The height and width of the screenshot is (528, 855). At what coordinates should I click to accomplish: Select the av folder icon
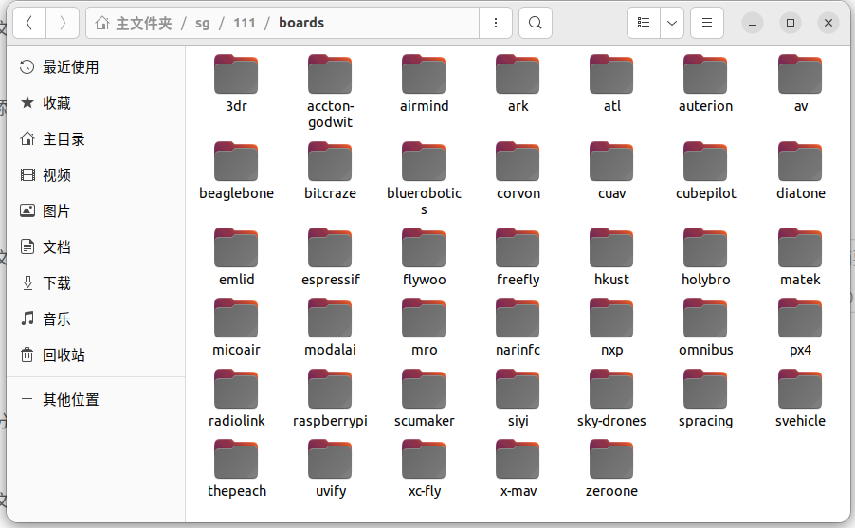[x=800, y=74]
